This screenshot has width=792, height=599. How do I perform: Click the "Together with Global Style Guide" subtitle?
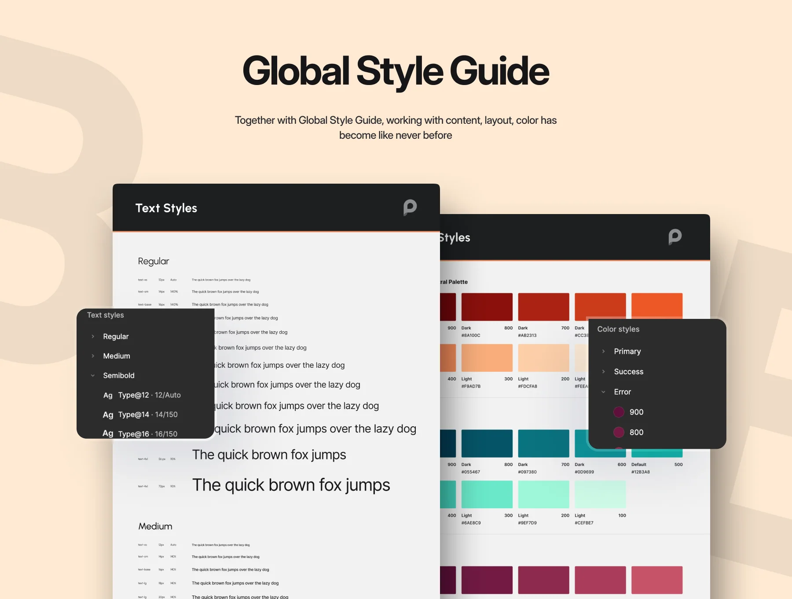[x=396, y=128]
